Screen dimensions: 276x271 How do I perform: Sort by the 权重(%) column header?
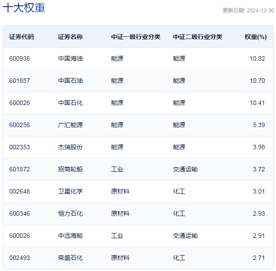point(255,37)
